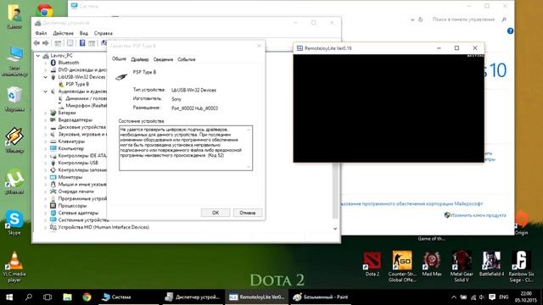Select the Winamp desktop icon

[14, 140]
